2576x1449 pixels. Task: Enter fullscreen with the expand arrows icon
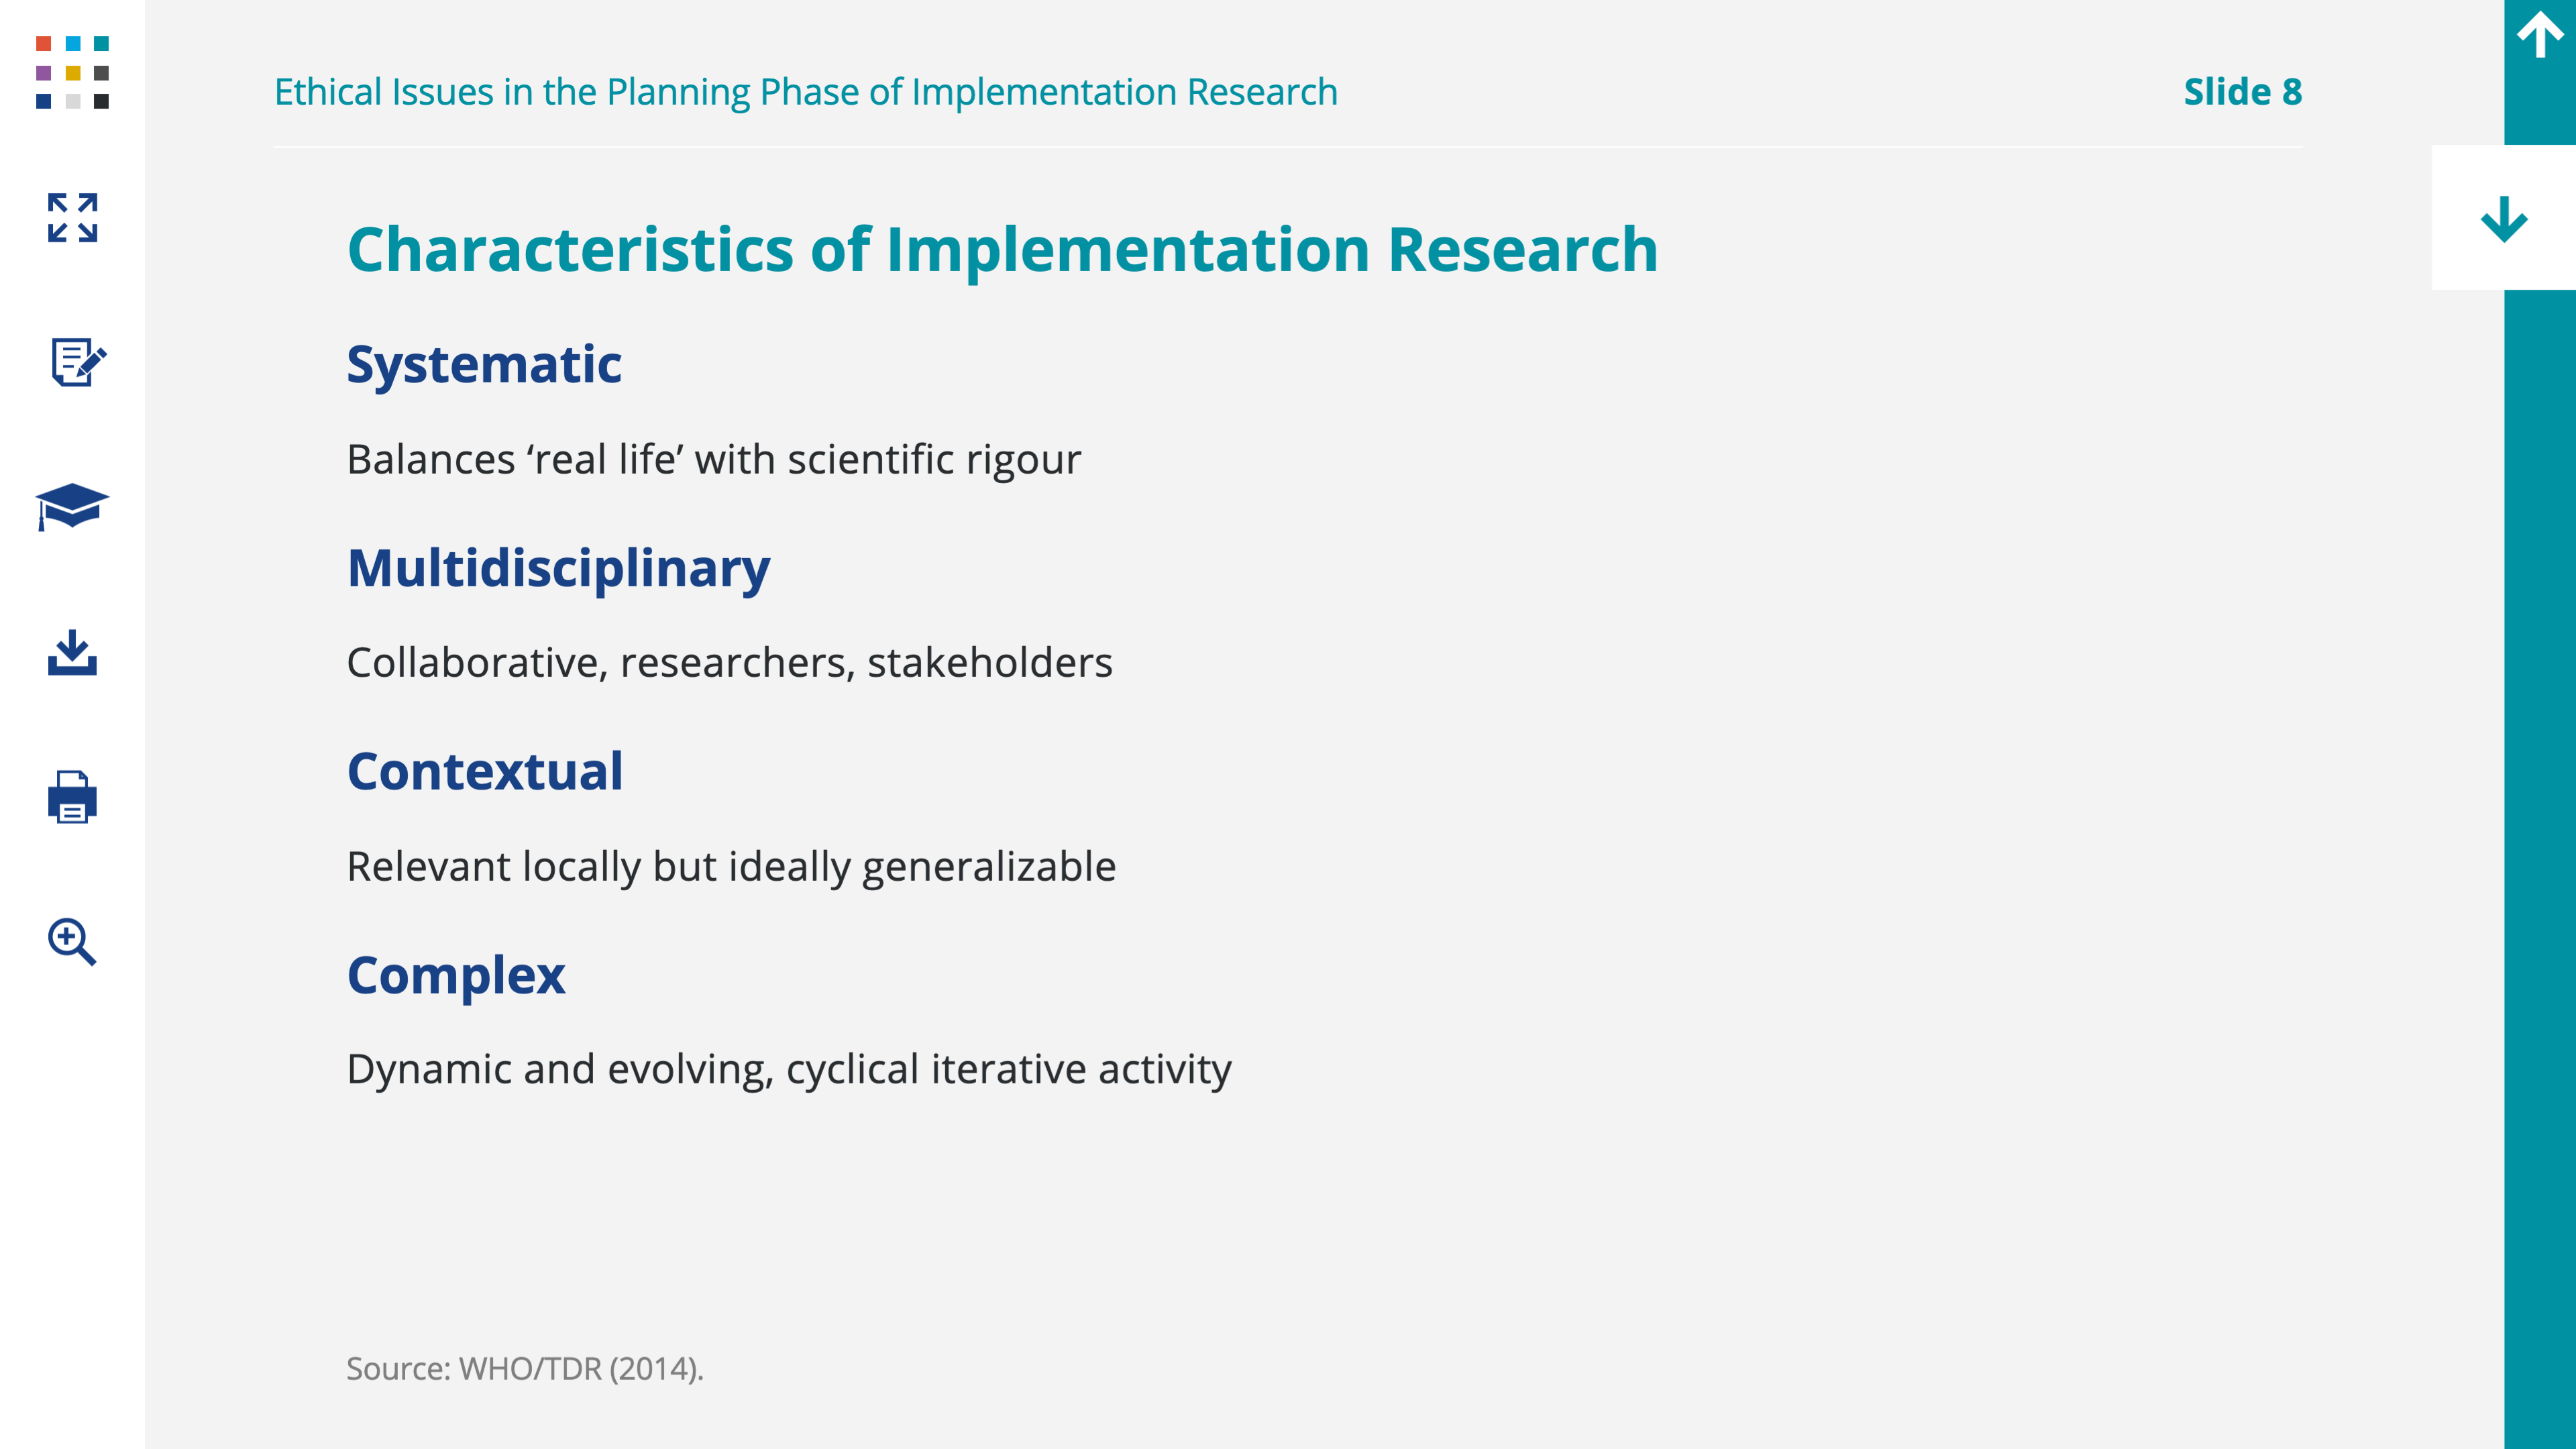(72, 217)
